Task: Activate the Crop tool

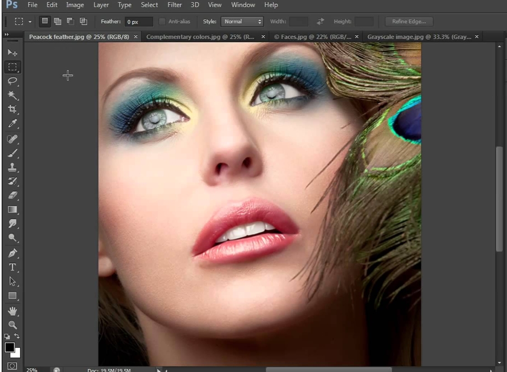Action: [12, 109]
